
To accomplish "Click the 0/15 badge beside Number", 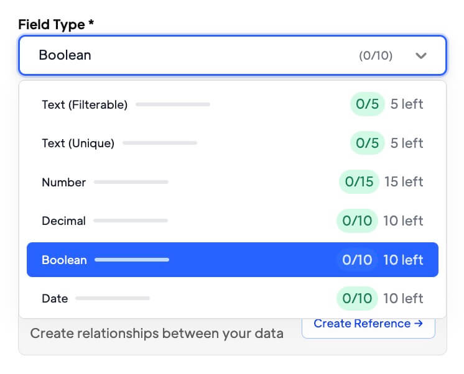I will (360, 182).
